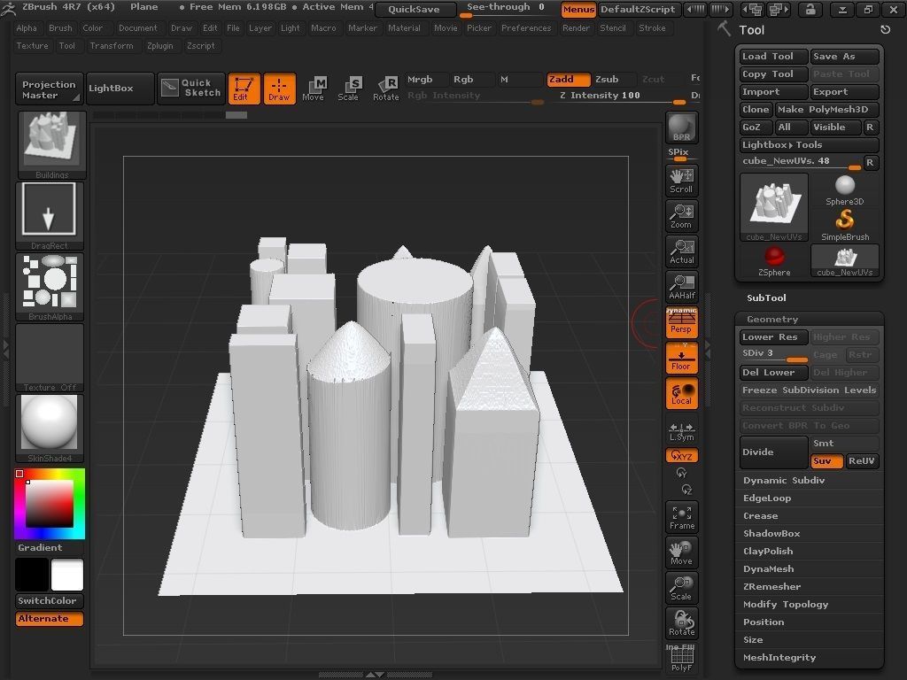Select the Rotate transform tool
This screenshot has height=680, width=907.
coord(386,89)
